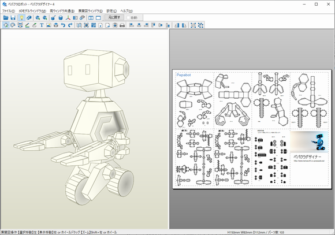Click the 3D cube tool in second toolbar

pos(56,25)
